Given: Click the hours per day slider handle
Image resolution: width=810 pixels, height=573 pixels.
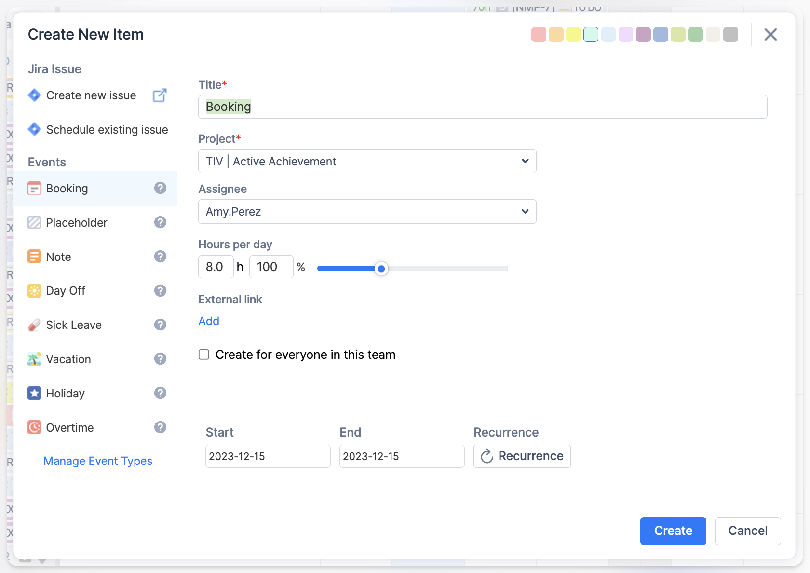Looking at the screenshot, I should 381,269.
